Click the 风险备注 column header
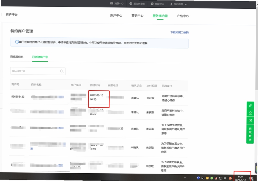The width and height of the screenshot is (258, 181). (x=167, y=86)
